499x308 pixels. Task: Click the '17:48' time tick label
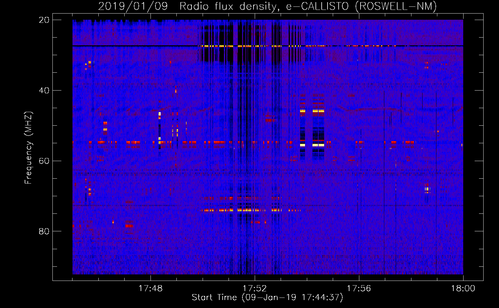pyautogui.click(x=151, y=289)
